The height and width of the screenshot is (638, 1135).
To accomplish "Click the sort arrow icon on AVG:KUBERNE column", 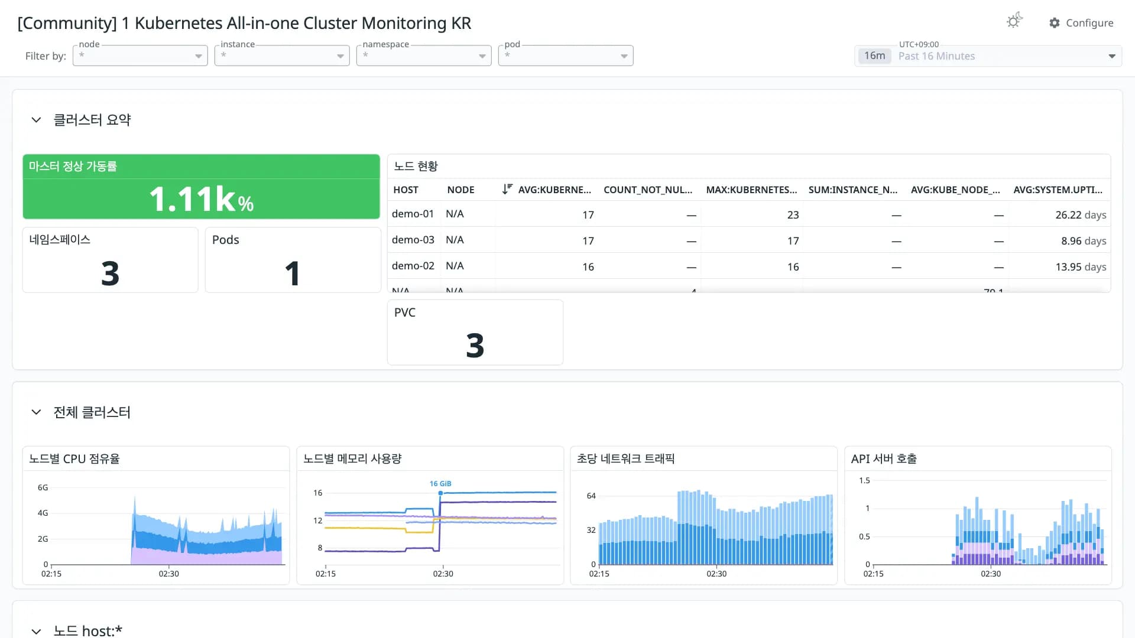I will coord(507,189).
